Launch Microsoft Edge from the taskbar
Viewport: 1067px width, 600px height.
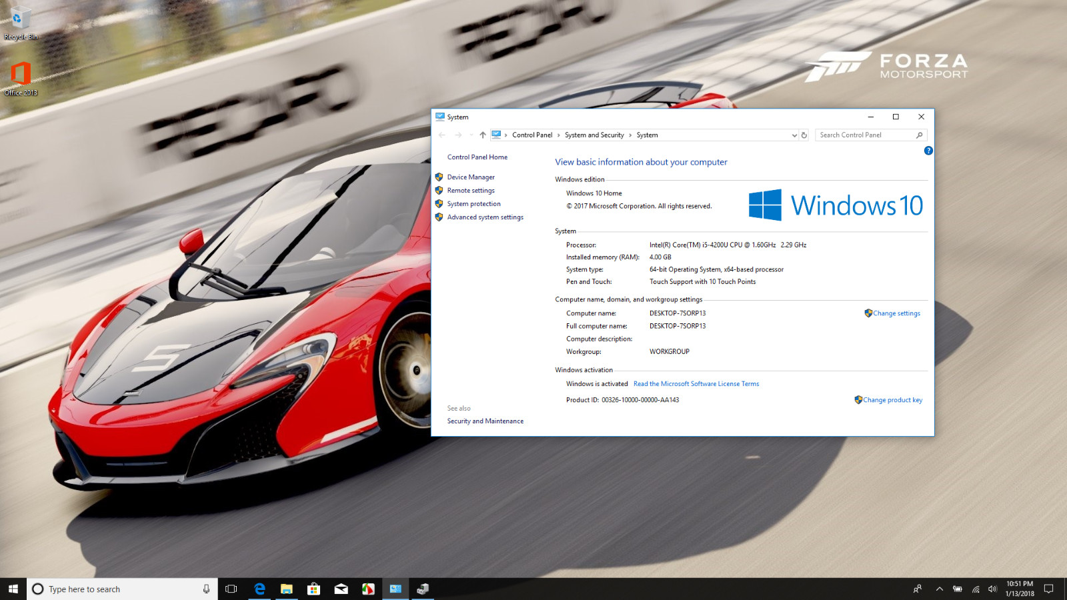coord(259,589)
